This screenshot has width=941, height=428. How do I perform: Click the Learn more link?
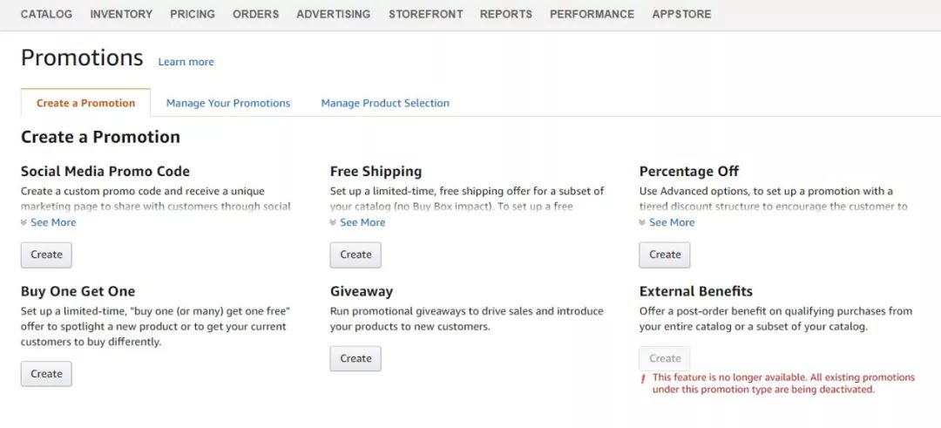coord(186,62)
